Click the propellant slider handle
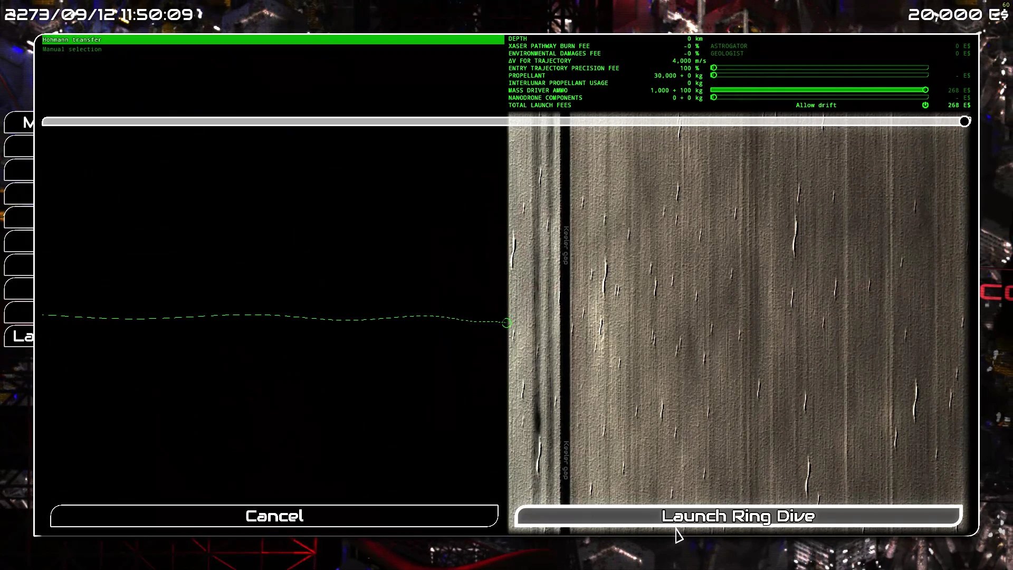The width and height of the screenshot is (1013, 570). coord(714,75)
